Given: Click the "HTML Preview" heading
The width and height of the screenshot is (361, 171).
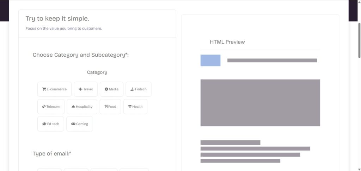Looking at the screenshot, I should tap(227, 42).
